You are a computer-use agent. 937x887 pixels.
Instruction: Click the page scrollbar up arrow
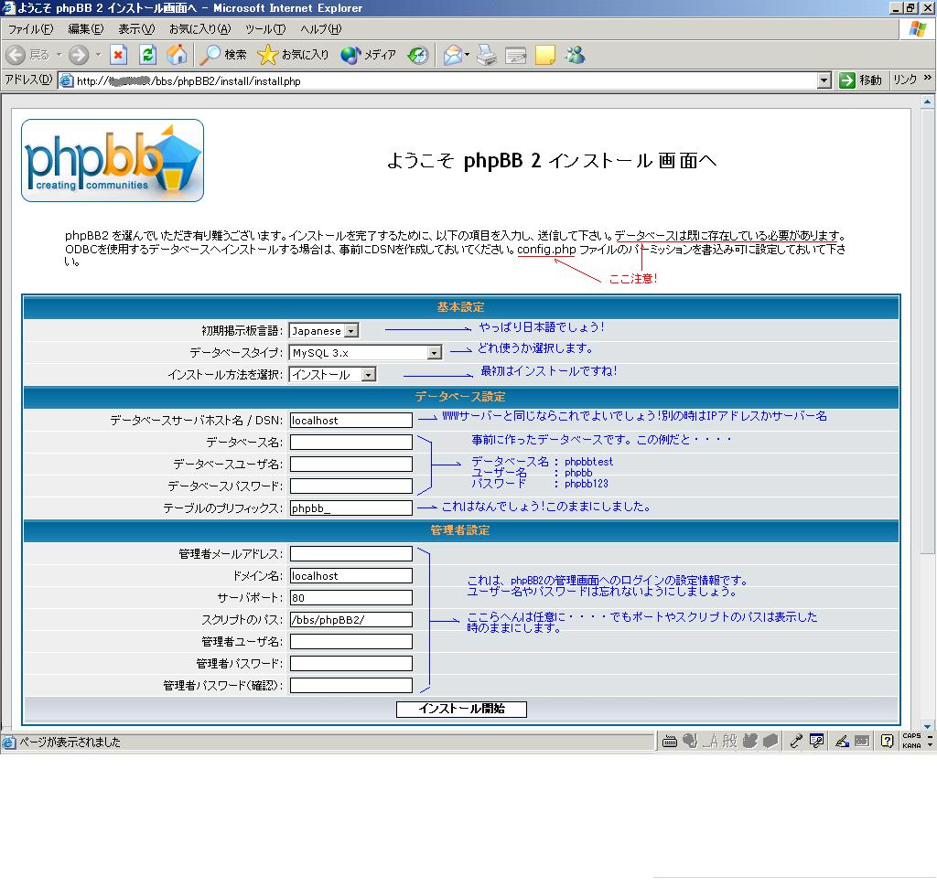(928, 102)
